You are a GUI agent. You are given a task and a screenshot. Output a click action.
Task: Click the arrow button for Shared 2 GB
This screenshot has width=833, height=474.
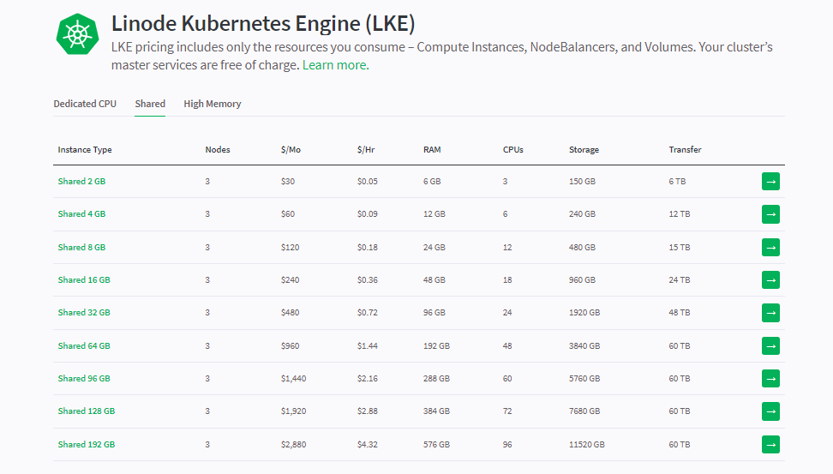[770, 181]
